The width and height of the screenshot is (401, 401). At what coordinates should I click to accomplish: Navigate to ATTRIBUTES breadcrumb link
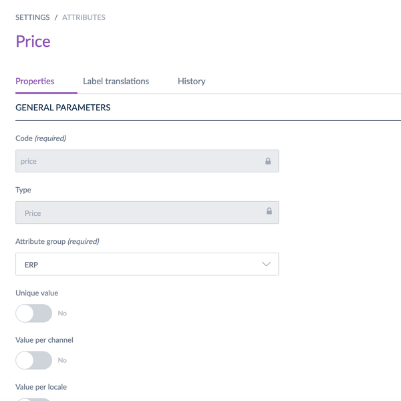84,17
